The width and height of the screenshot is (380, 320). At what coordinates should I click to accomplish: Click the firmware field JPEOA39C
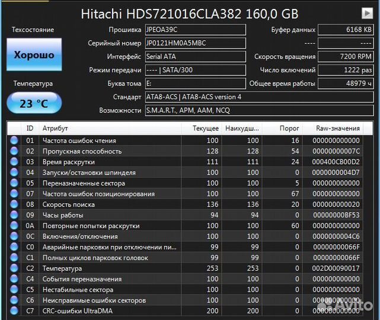click(195, 30)
